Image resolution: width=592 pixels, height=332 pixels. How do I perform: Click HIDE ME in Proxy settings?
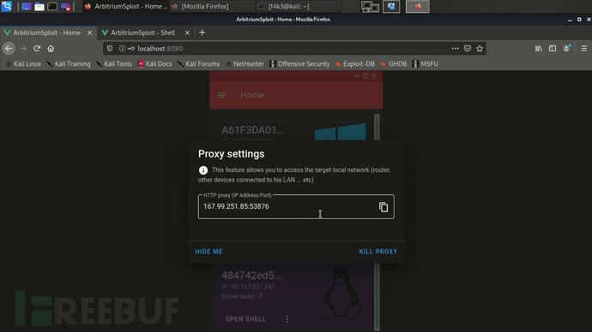coord(208,252)
